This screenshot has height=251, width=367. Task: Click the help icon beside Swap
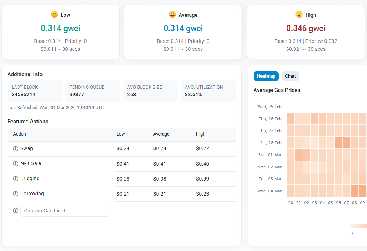click(x=15, y=149)
